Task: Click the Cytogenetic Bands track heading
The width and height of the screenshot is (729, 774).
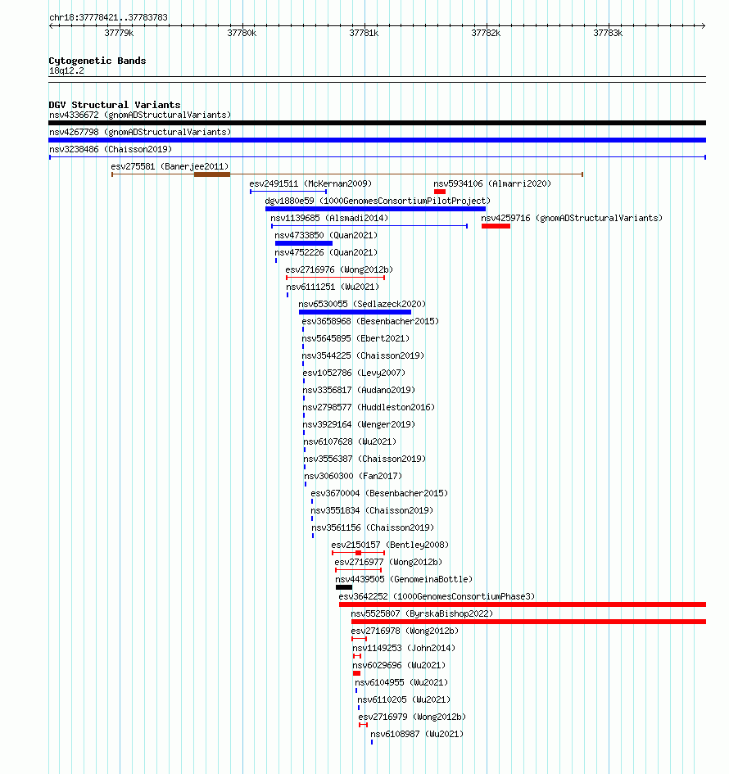Action: pos(97,61)
